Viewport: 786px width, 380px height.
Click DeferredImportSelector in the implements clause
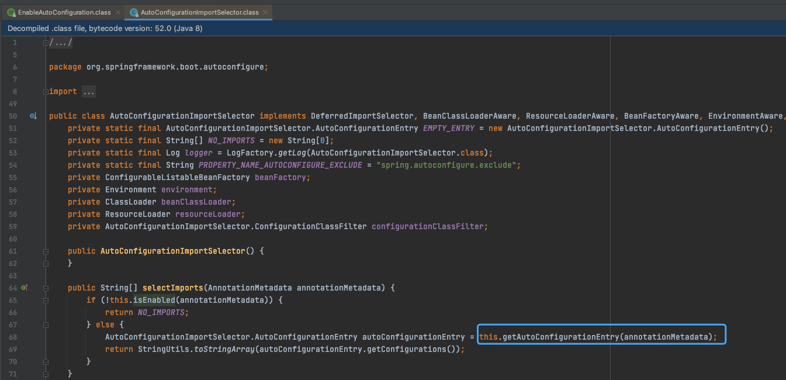362,116
